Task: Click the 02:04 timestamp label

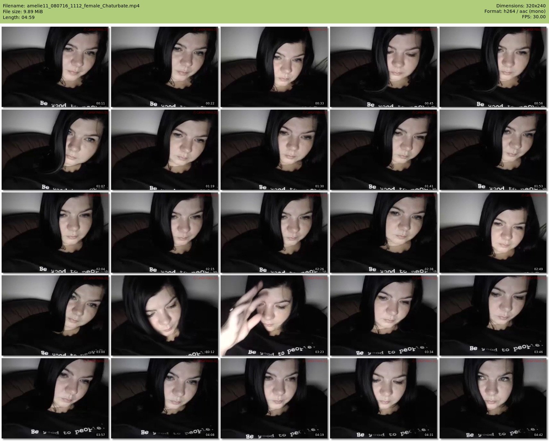Action: click(100, 269)
